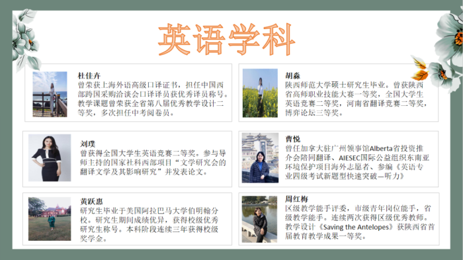Click the name heading 胡淼

click(x=292, y=75)
